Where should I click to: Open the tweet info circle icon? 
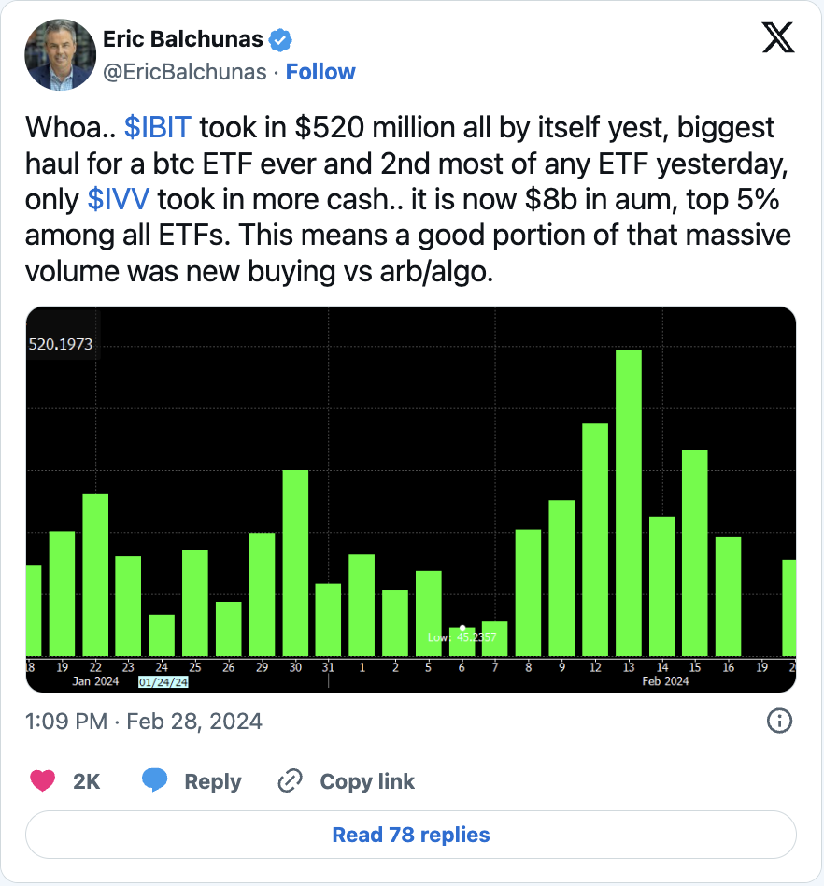779,721
